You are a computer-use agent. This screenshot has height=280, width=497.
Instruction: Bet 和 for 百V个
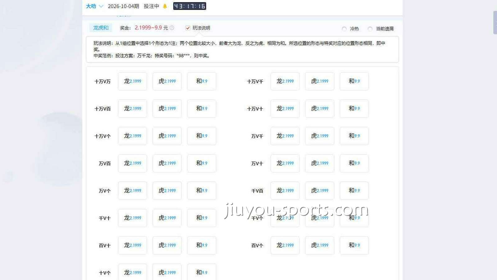point(354,245)
